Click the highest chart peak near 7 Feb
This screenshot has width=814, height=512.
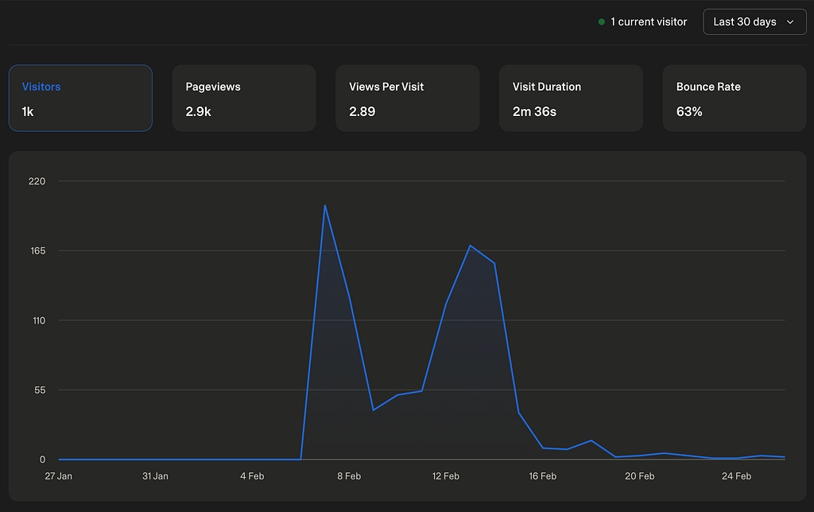(324, 206)
